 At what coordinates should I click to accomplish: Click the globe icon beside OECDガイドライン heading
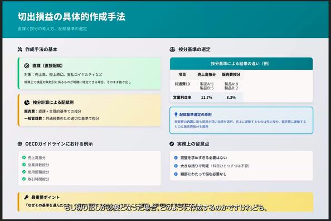pyautogui.click(x=20, y=144)
